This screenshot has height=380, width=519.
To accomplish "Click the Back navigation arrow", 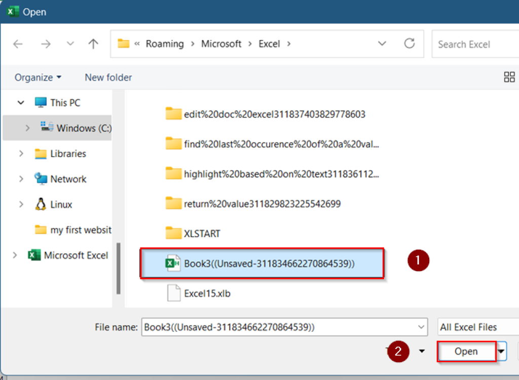I will [x=18, y=44].
